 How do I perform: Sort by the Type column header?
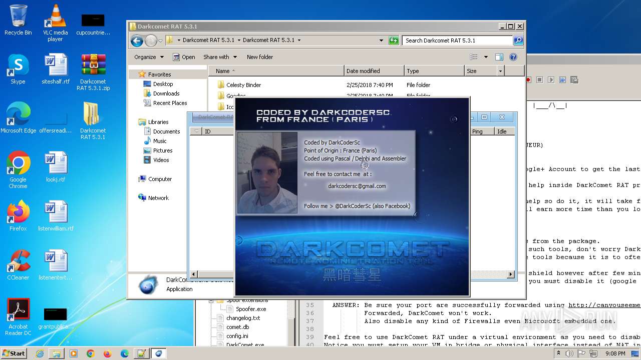pyautogui.click(x=434, y=71)
